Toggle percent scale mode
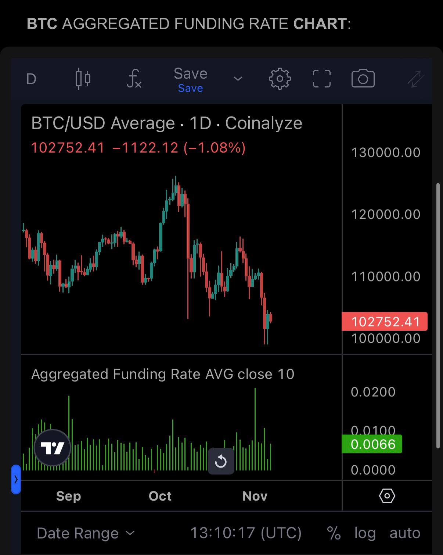 (x=334, y=533)
